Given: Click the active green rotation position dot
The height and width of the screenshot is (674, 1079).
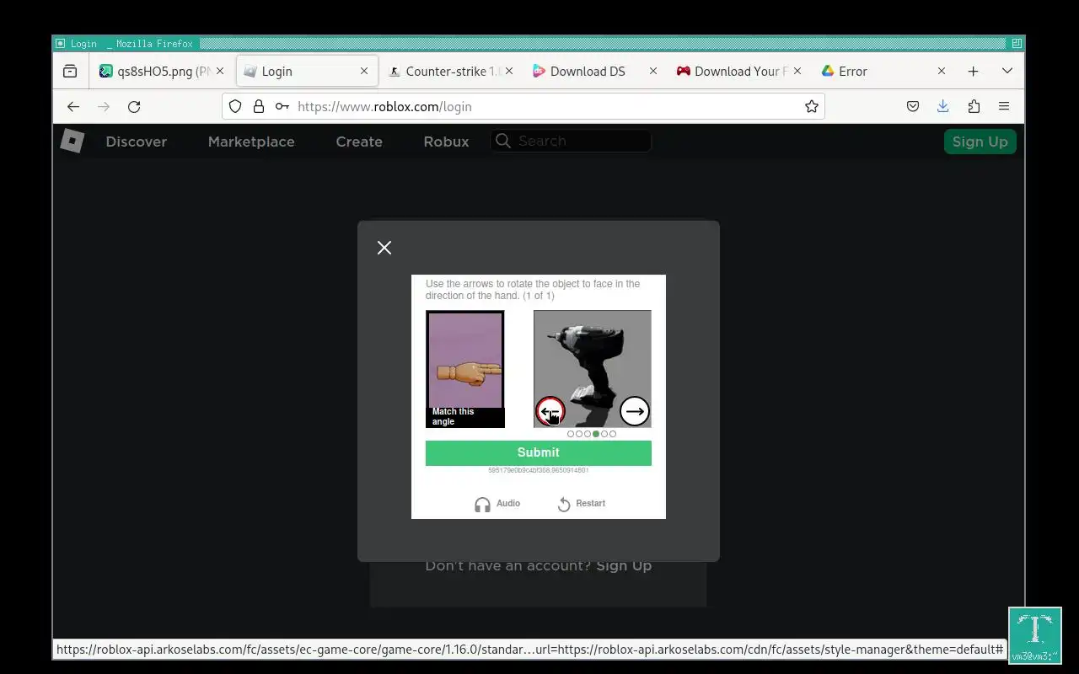Looking at the screenshot, I should click(x=596, y=434).
